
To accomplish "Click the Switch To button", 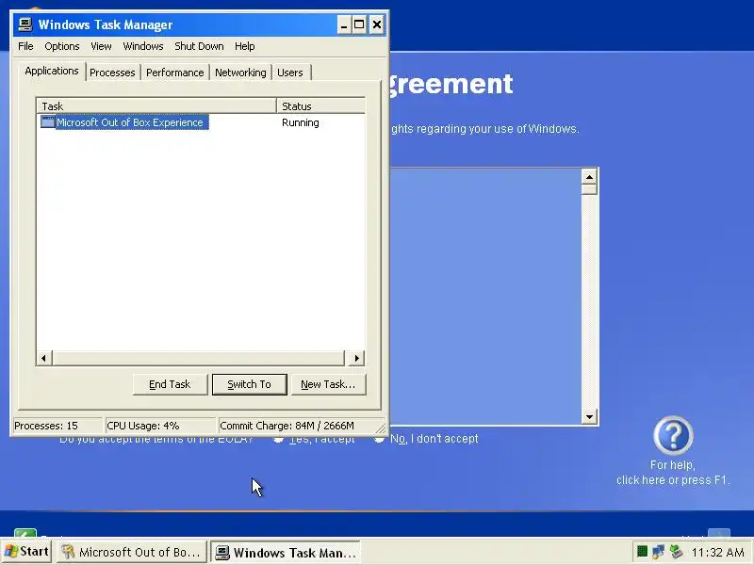I will click(x=249, y=384).
